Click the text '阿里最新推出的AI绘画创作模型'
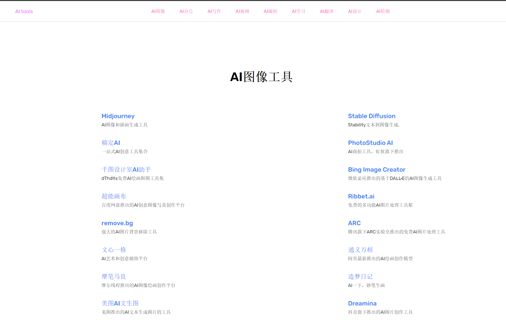Viewport: 506px width, 324px height. click(x=380, y=259)
